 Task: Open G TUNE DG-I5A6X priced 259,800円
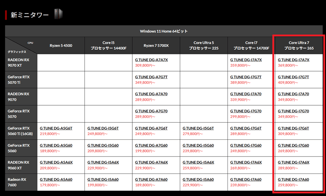pos(198,163)
